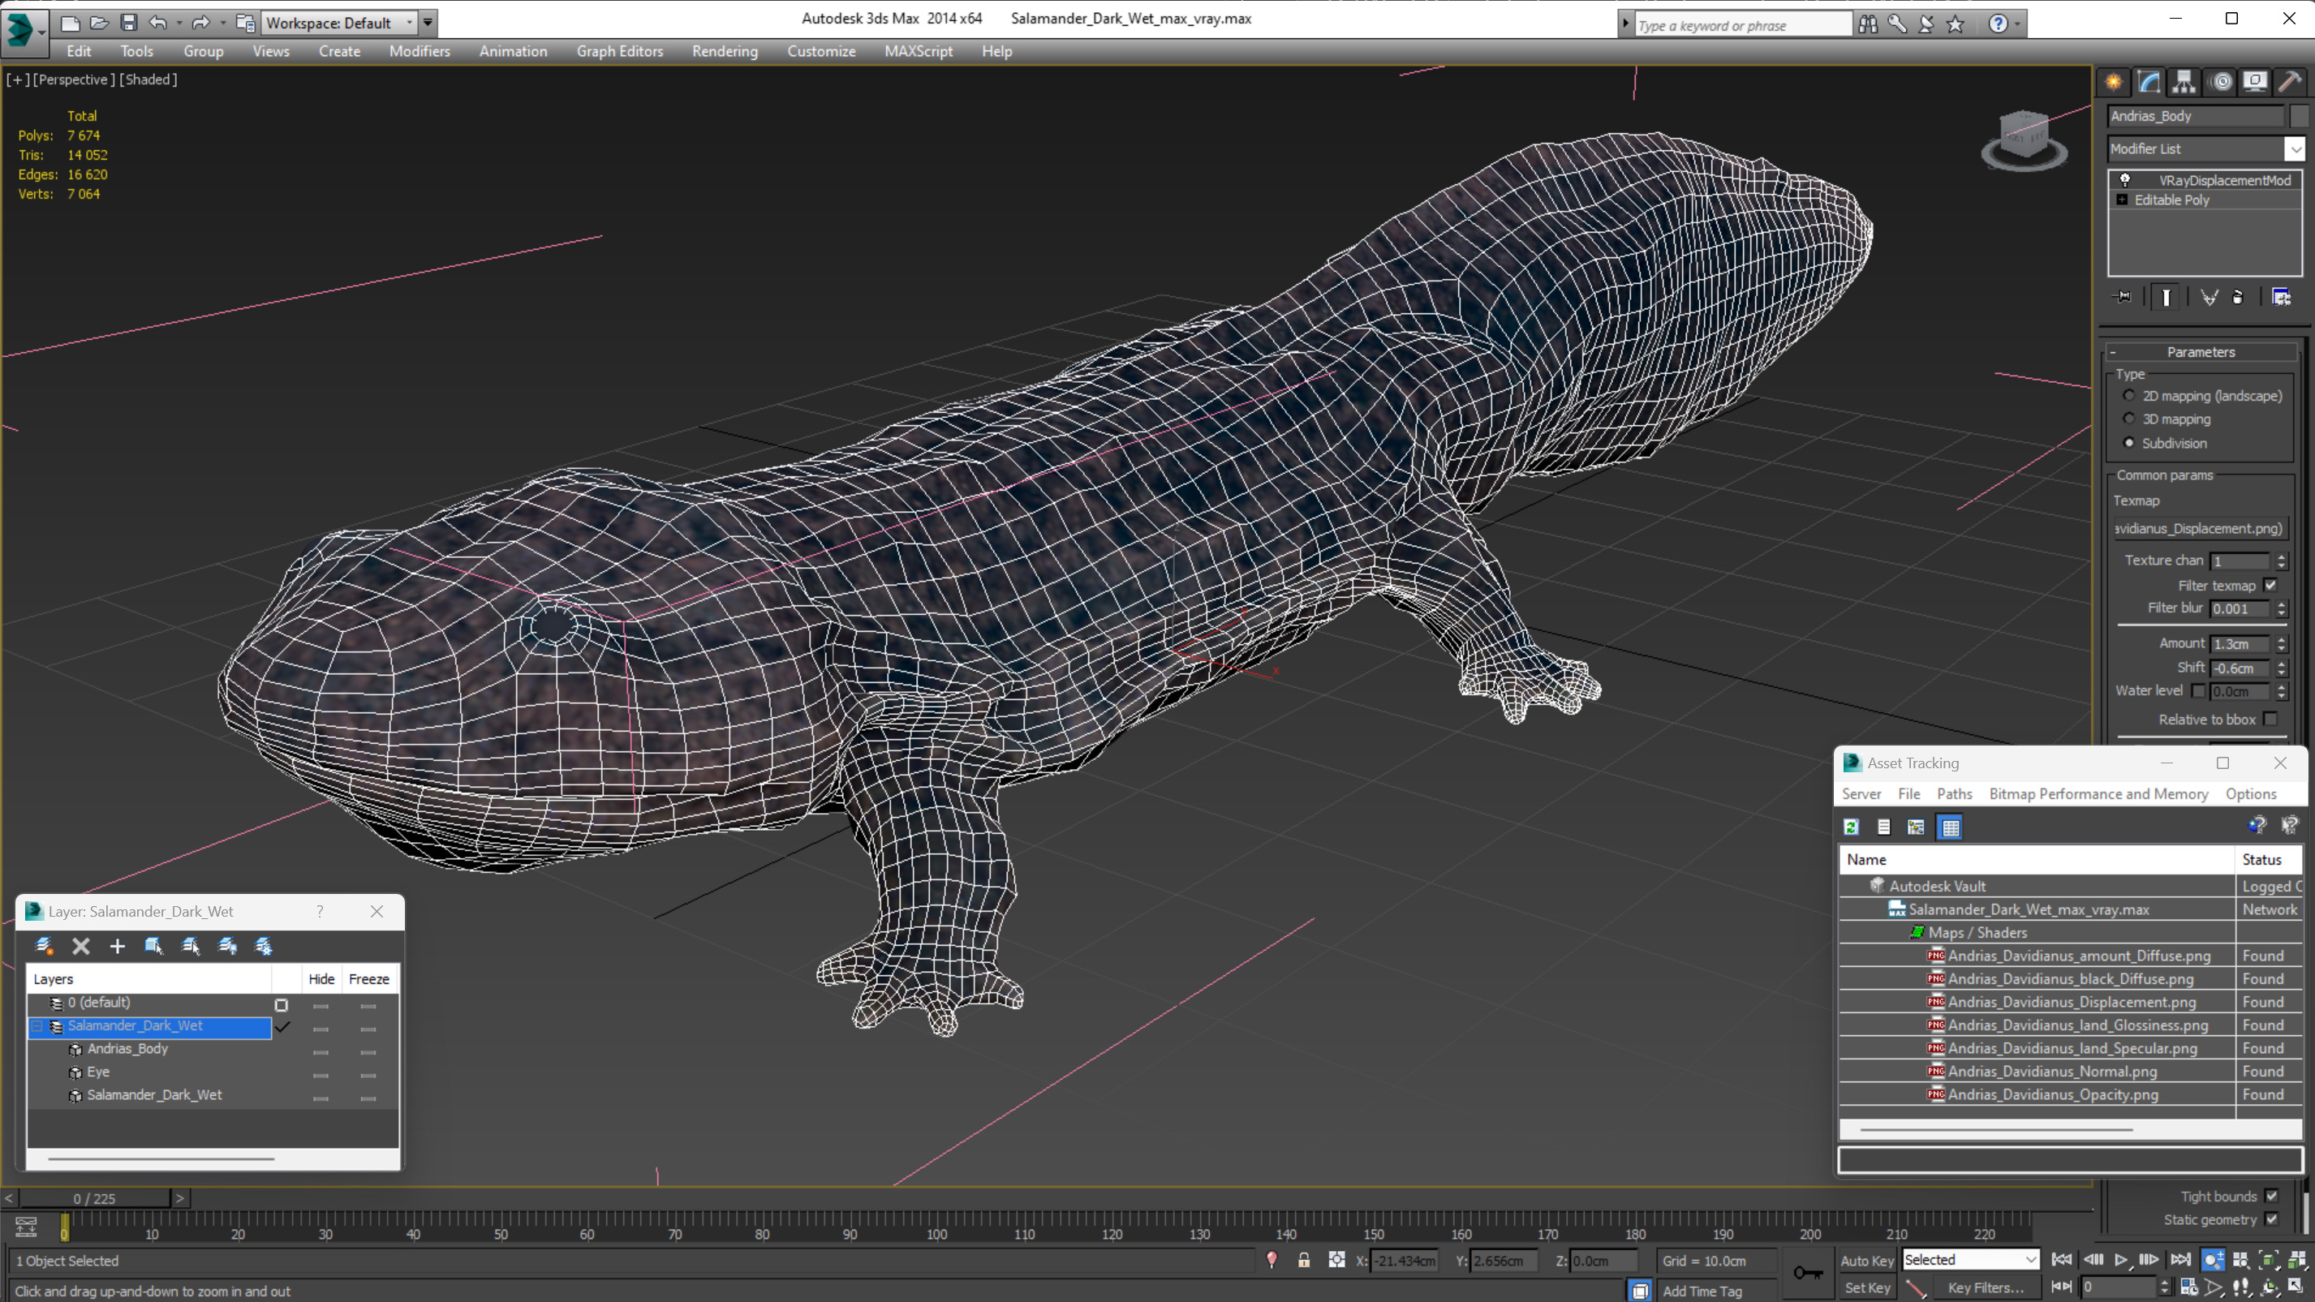Click the displacement Texmap button
2315x1302 pixels.
[2197, 528]
